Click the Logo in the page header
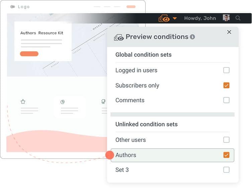The height and width of the screenshot is (188, 252). point(20,7)
